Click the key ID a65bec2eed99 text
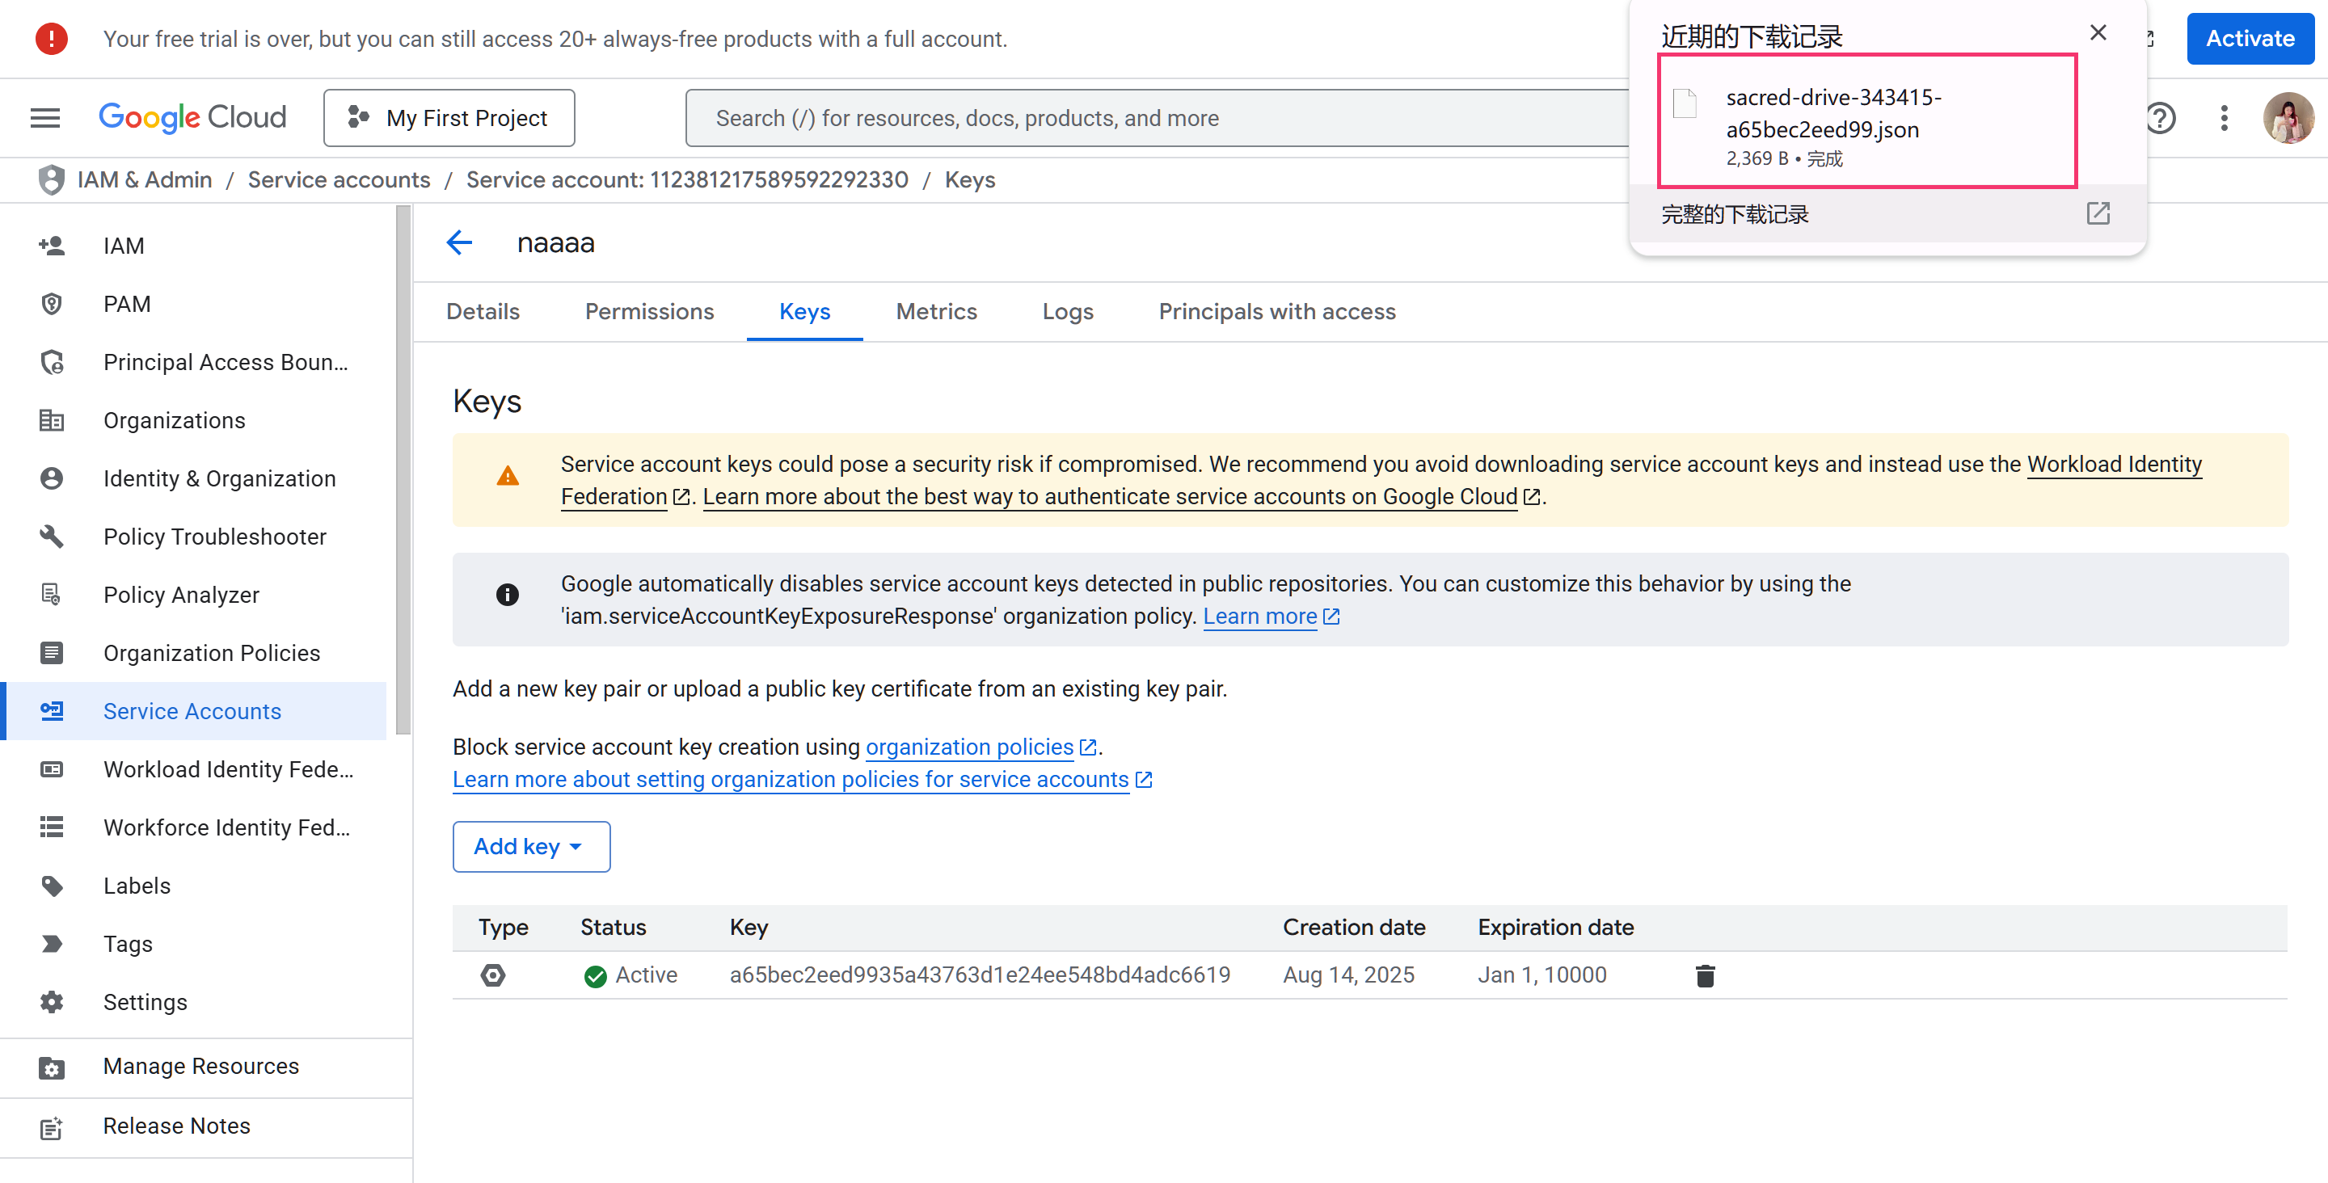The image size is (2328, 1183). 980,975
